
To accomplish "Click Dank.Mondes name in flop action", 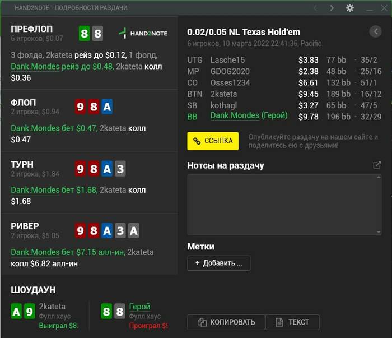I will 35,128.
